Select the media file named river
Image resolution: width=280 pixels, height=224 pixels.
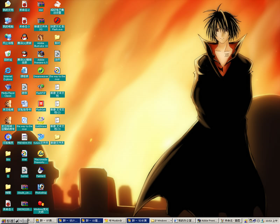(24, 156)
